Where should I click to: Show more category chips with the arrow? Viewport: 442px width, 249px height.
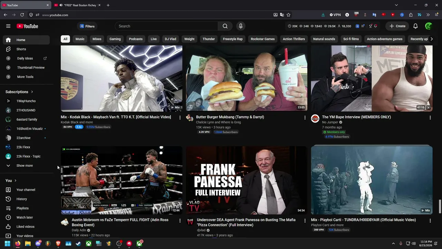431,39
